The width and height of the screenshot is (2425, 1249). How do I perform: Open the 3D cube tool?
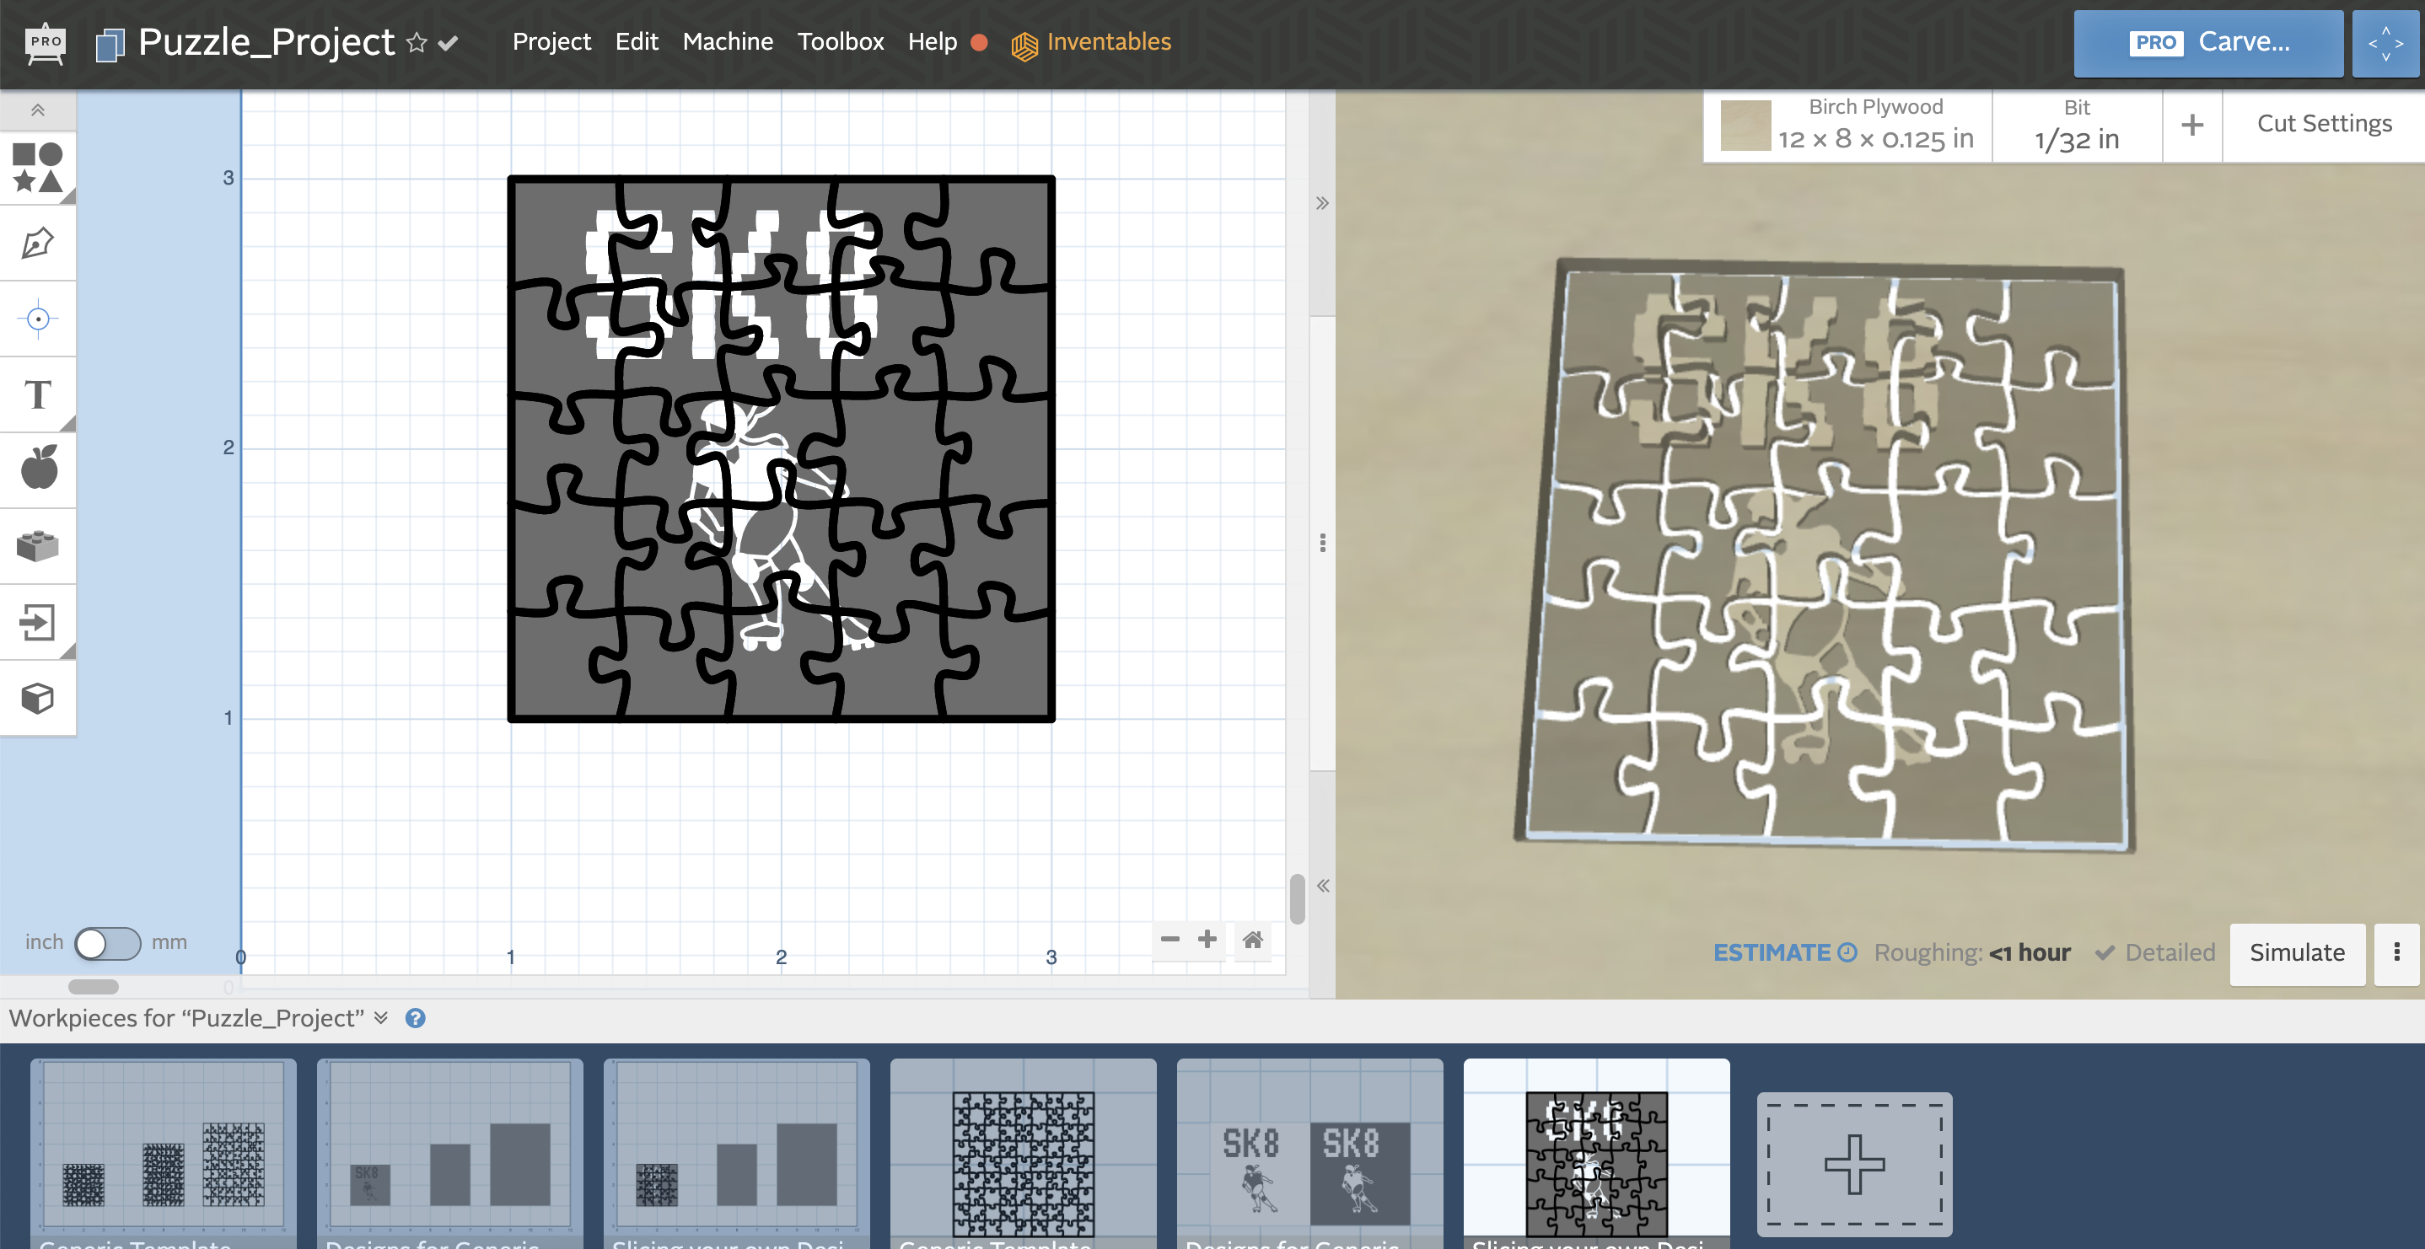38,699
